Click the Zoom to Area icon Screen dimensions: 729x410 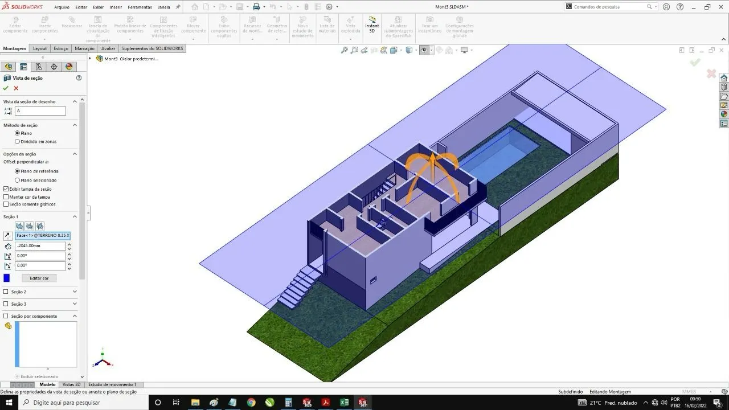pos(354,50)
